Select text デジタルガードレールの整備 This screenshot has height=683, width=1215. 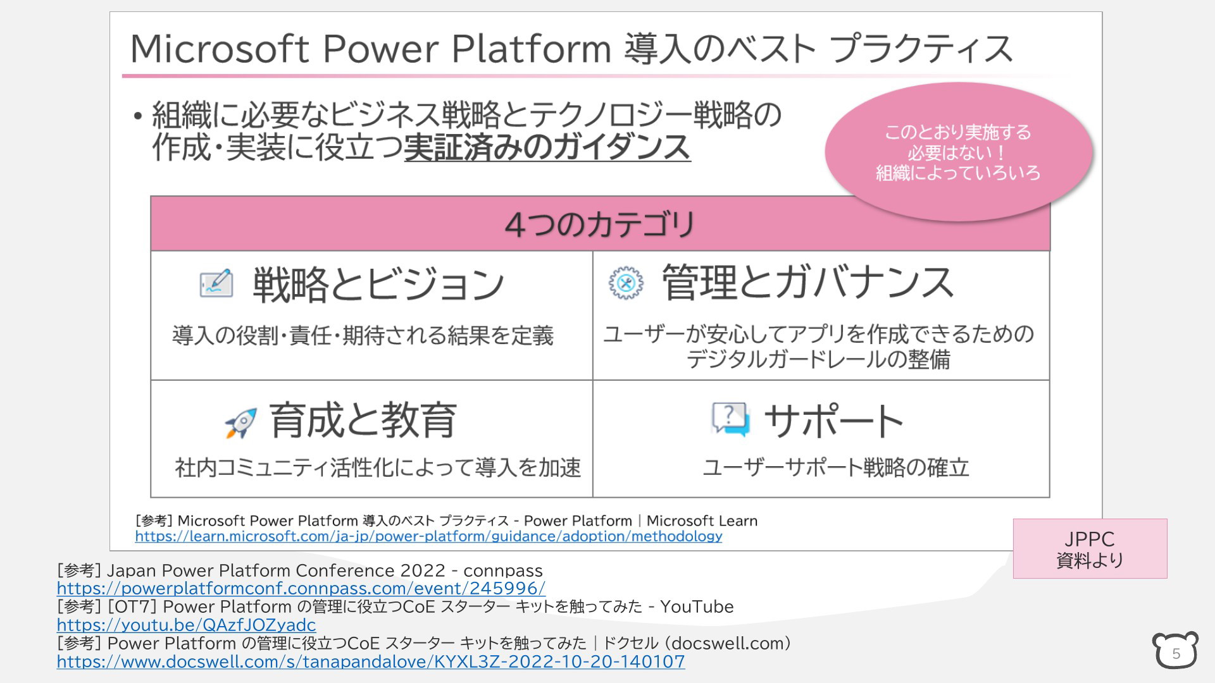click(x=818, y=359)
